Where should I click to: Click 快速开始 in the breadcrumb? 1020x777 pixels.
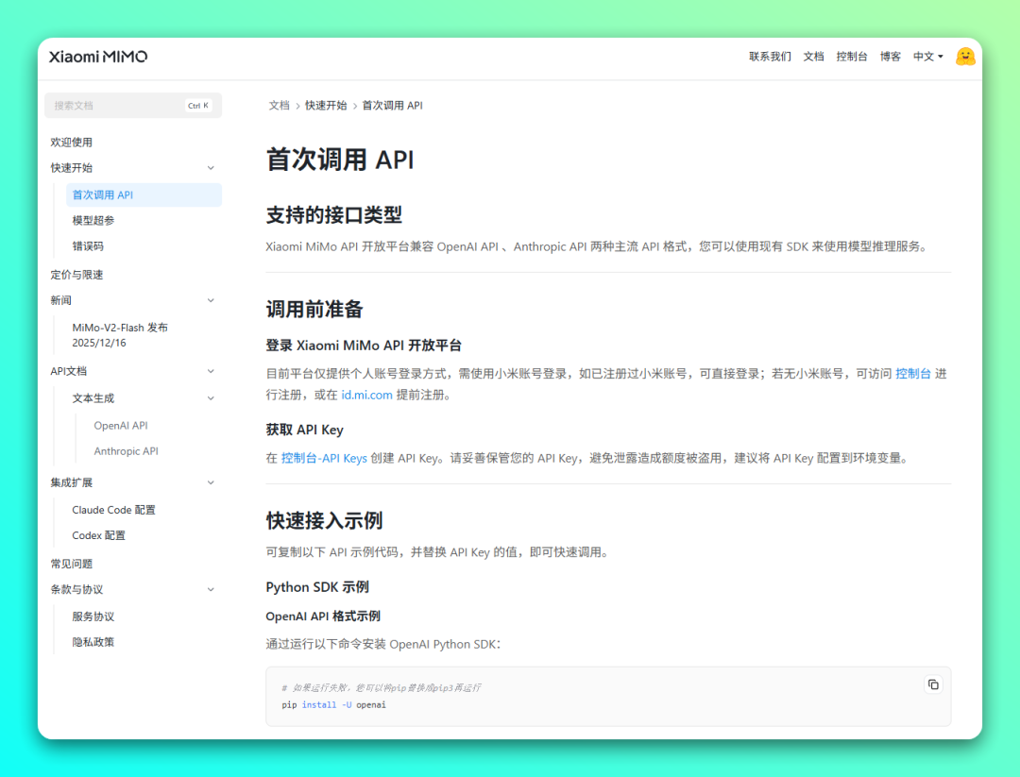[x=327, y=106]
